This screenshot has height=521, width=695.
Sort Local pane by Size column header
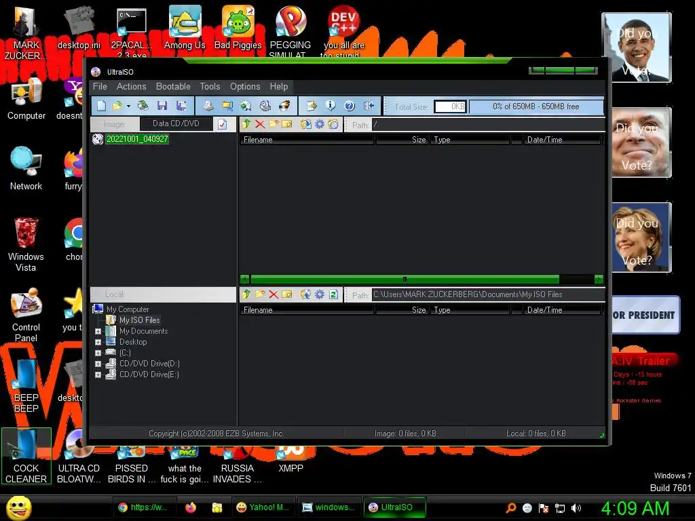[402, 310]
